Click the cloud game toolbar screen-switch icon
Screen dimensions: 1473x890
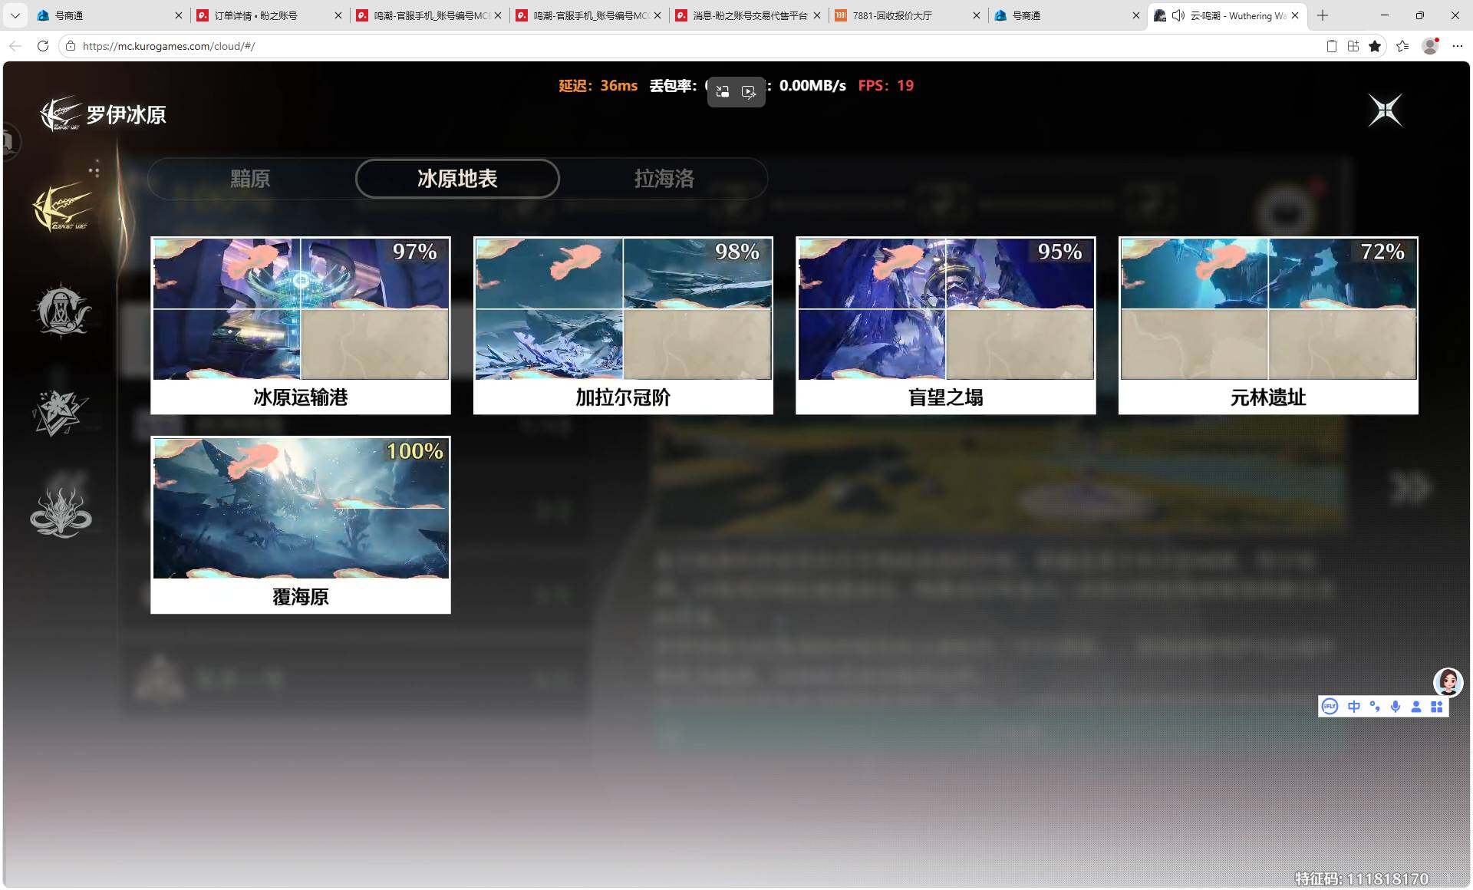click(x=722, y=92)
